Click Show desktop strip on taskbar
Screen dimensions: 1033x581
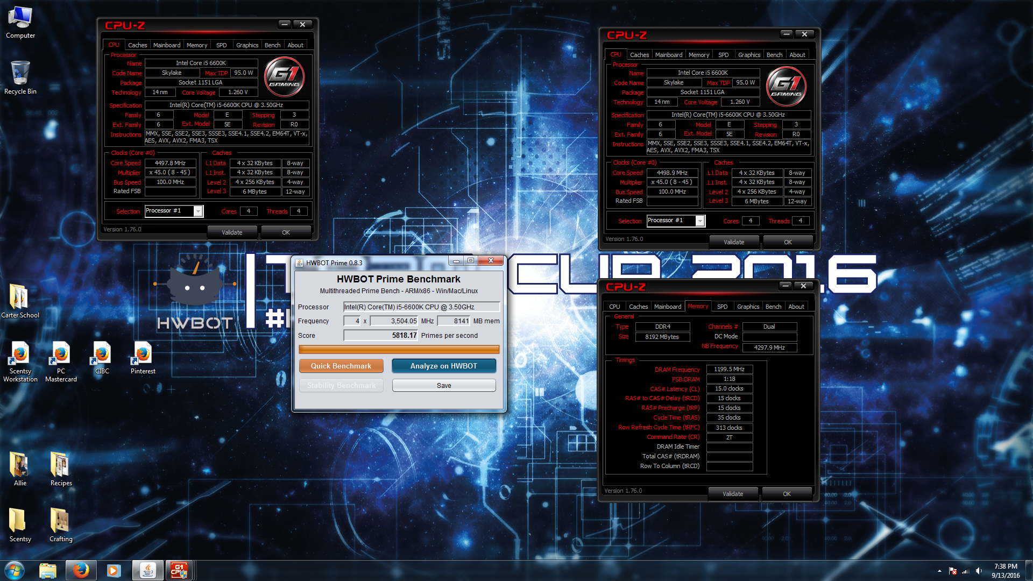1029,570
